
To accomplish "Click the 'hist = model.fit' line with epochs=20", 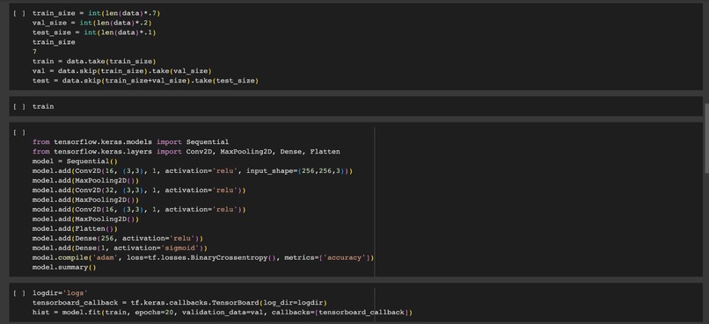I will (x=222, y=313).
